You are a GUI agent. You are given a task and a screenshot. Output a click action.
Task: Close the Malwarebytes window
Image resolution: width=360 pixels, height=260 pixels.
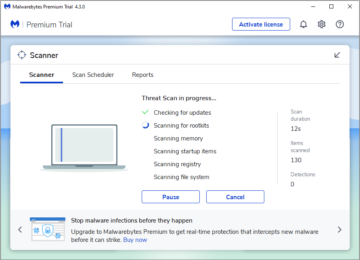(x=350, y=6)
